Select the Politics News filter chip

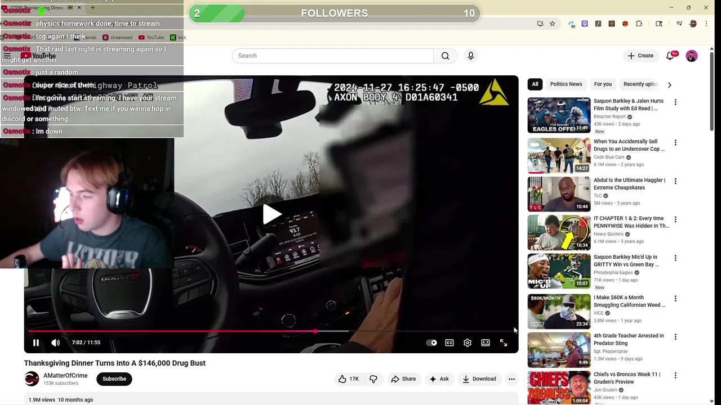566,84
